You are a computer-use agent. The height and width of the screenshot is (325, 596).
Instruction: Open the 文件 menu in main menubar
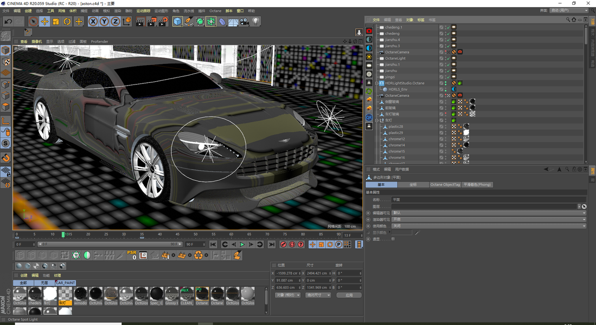coord(6,11)
